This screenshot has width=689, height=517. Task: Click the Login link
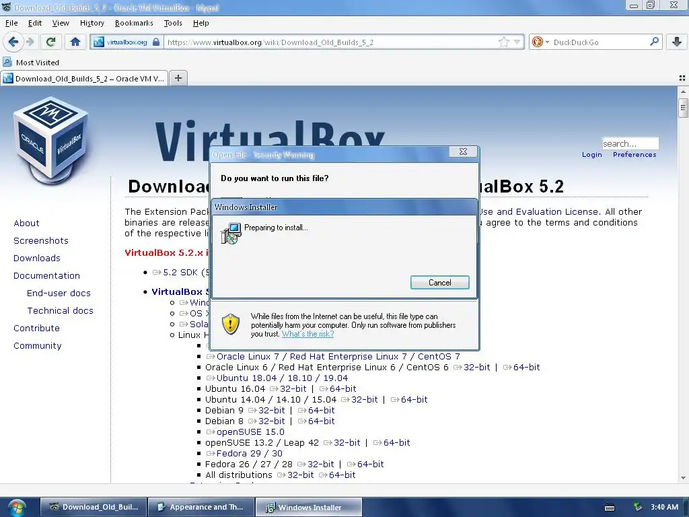(592, 154)
